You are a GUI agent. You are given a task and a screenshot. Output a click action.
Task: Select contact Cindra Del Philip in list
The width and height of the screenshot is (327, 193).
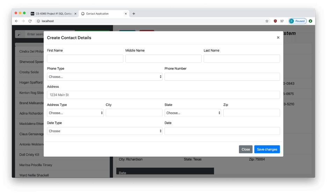pyautogui.click(x=29, y=51)
